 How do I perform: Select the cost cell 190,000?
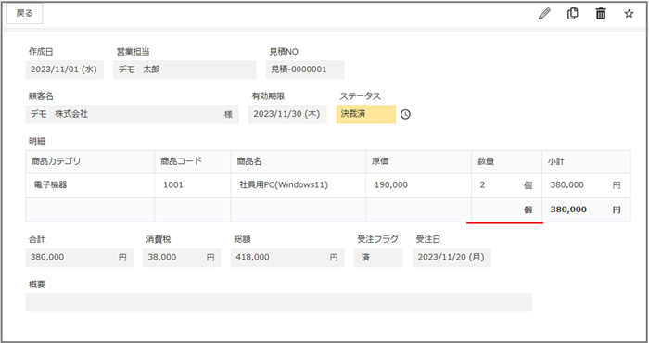click(418, 185)
